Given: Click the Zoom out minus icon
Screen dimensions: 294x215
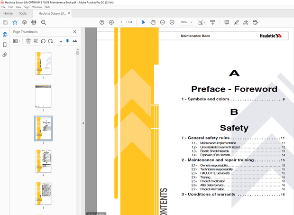Looking at the screenshot, I should pyautogui.click(x=163, y=22).
